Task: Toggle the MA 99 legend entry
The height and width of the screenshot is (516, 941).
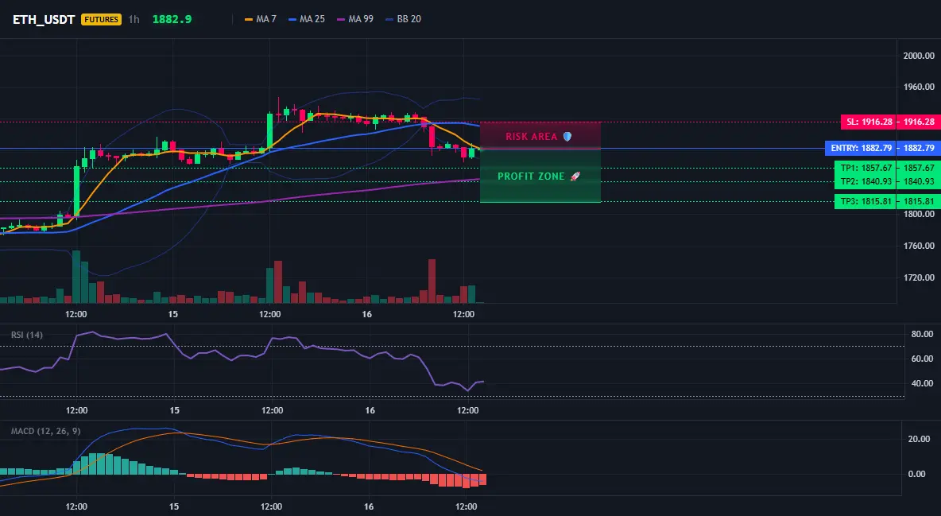Action: [x=355, y=19]
